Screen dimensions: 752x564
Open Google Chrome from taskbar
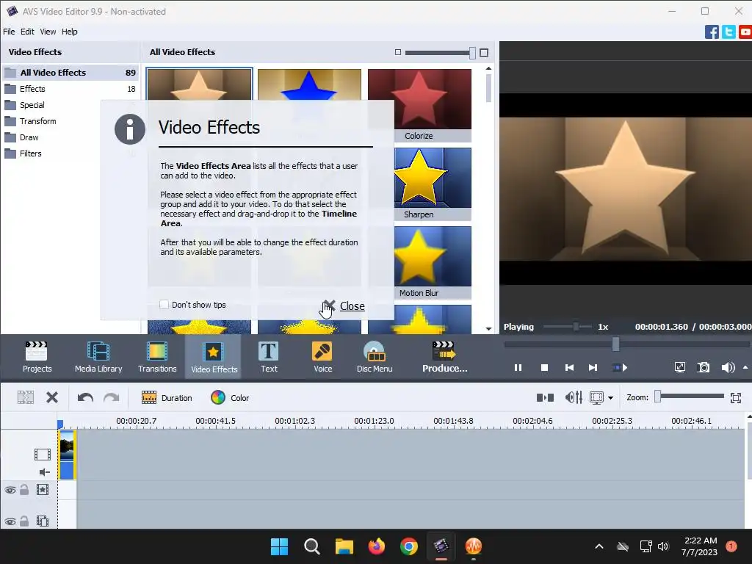coord(408,546)
